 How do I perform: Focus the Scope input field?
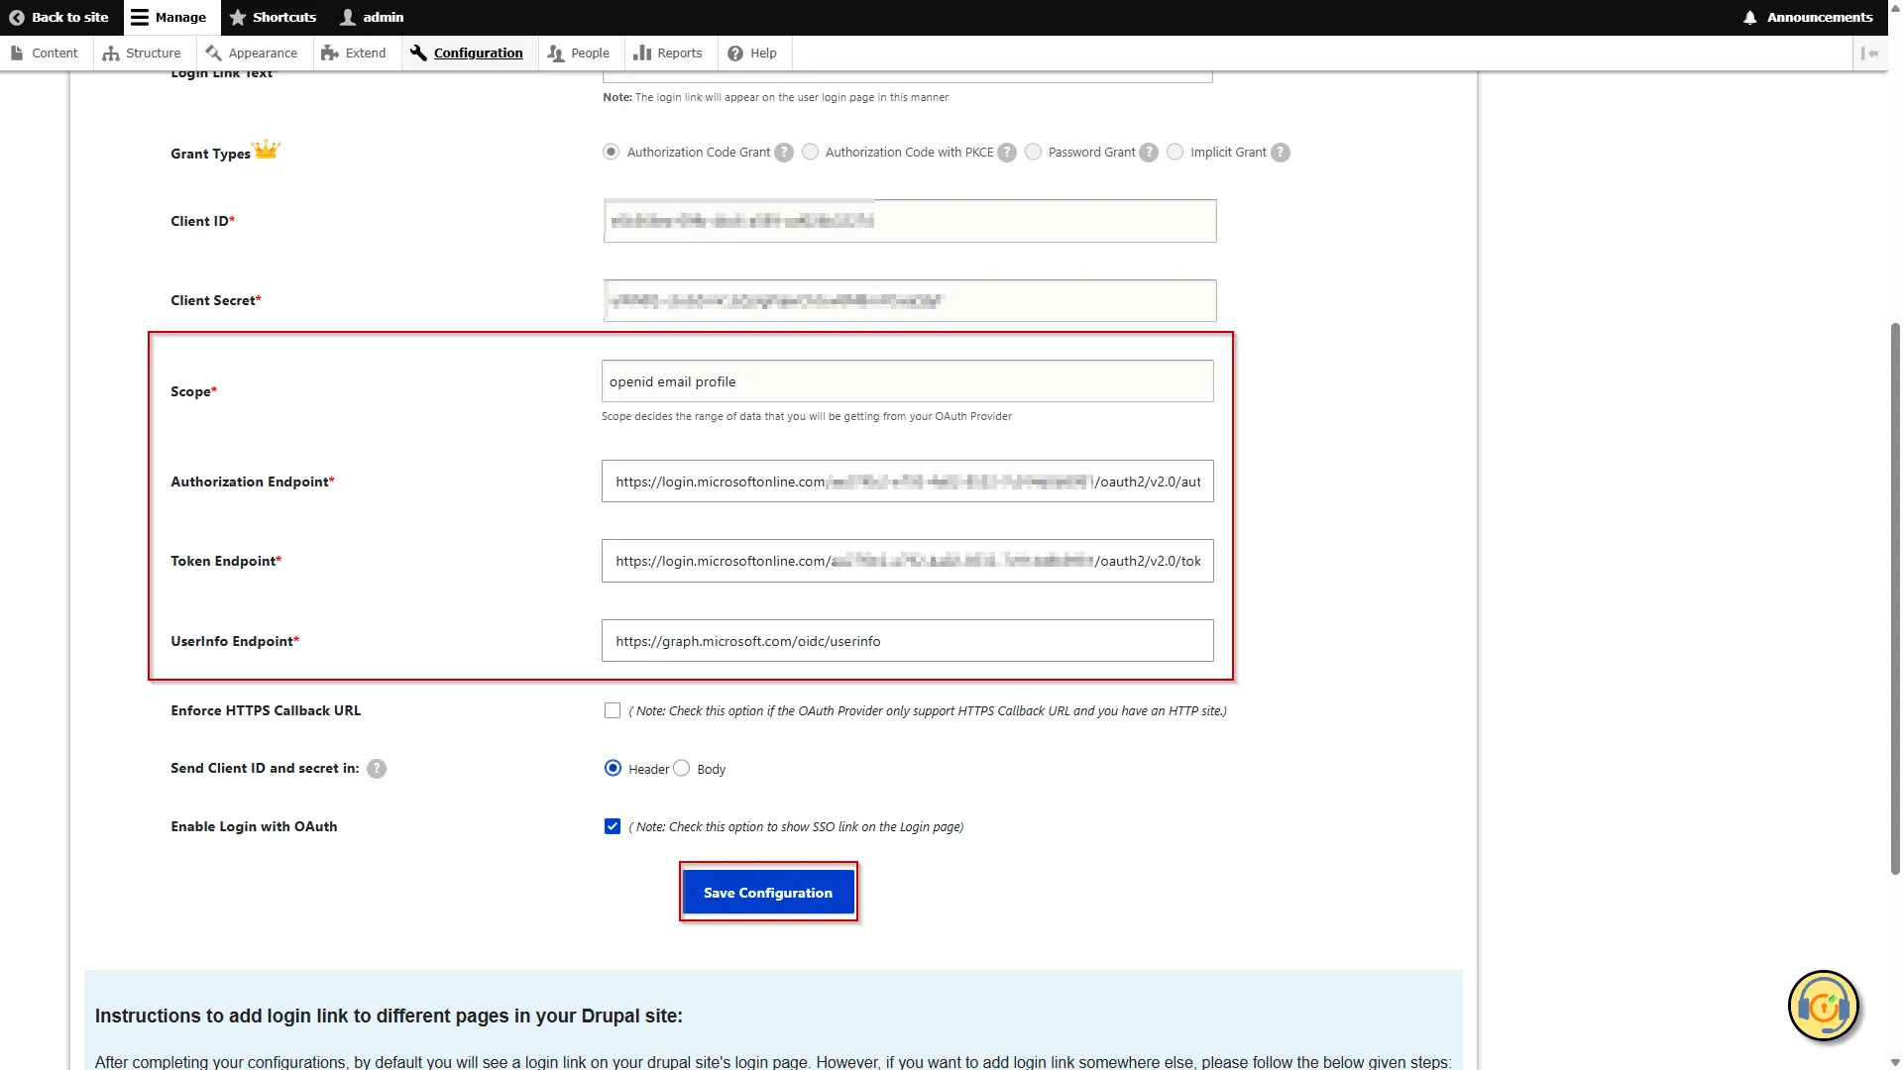[x=908, y=381]
